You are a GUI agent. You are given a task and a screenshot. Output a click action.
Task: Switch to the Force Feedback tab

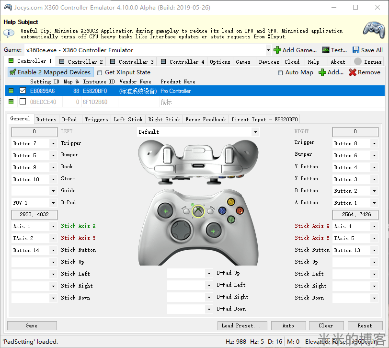click(206, 119)
